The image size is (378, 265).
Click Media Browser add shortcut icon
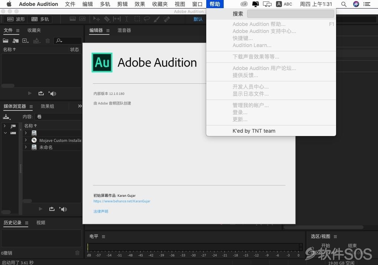click(7, 117)
